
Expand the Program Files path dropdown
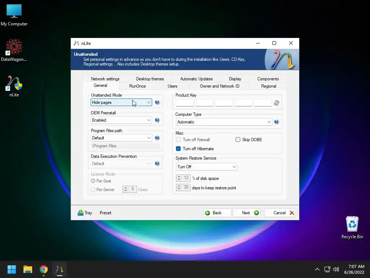121,138
